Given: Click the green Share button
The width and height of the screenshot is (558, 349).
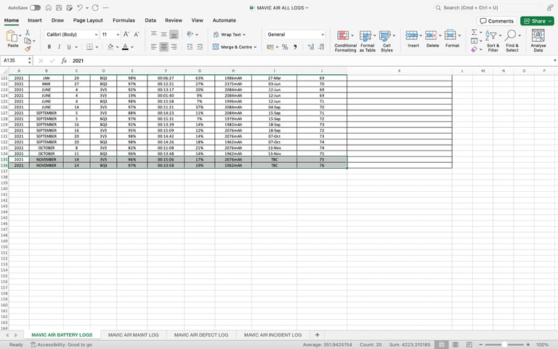Looking at the screenshot, I should (x=537, y=21).
